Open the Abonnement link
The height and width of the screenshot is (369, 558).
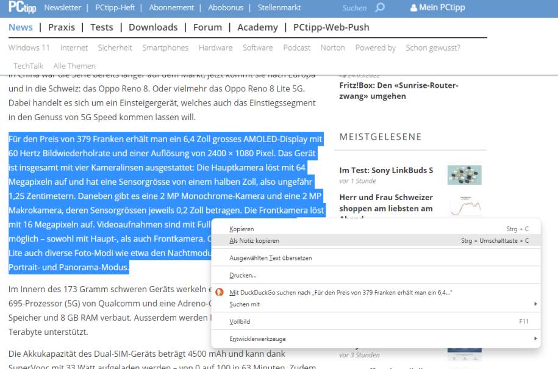pos(171,7)
